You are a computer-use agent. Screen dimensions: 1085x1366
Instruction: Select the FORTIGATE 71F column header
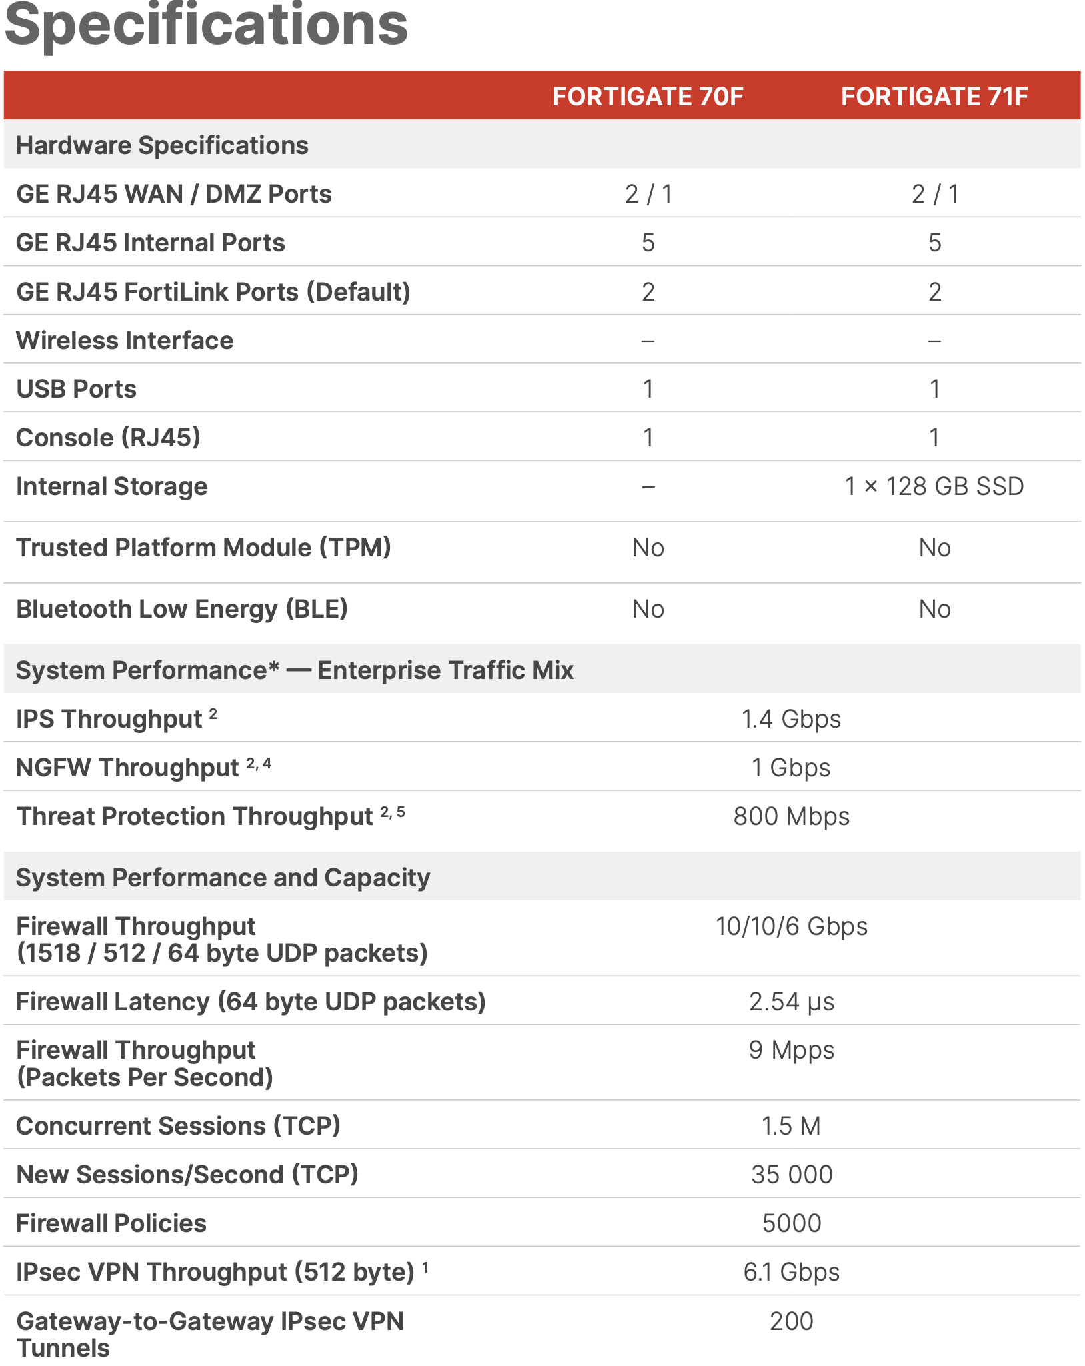[934, 97]
